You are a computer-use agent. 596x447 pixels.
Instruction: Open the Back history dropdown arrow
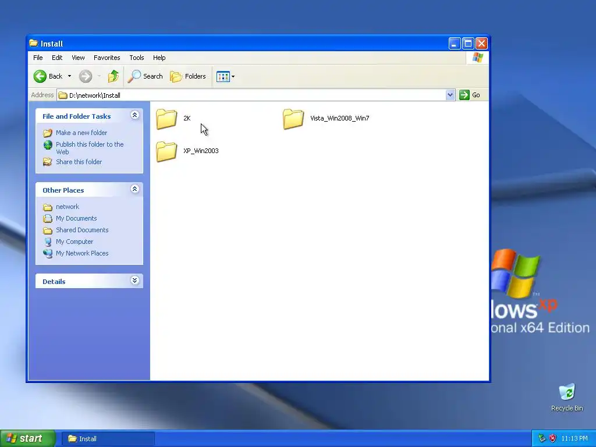(x=70, y=76)
